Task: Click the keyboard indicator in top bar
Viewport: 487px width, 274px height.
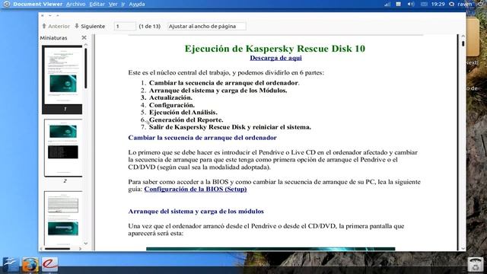Action: [x=424, y=4]
